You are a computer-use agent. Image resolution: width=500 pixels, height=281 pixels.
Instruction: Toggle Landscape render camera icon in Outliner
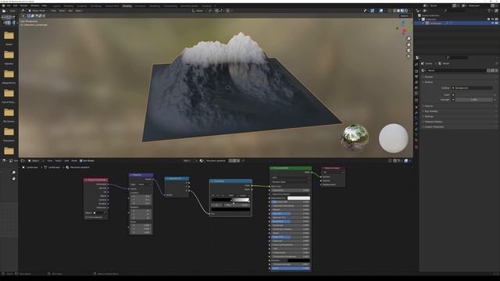(497, 23)
